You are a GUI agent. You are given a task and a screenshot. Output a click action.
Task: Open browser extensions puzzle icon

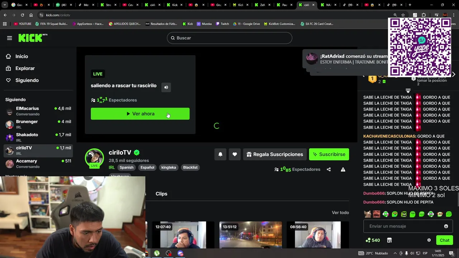[423, 15]
